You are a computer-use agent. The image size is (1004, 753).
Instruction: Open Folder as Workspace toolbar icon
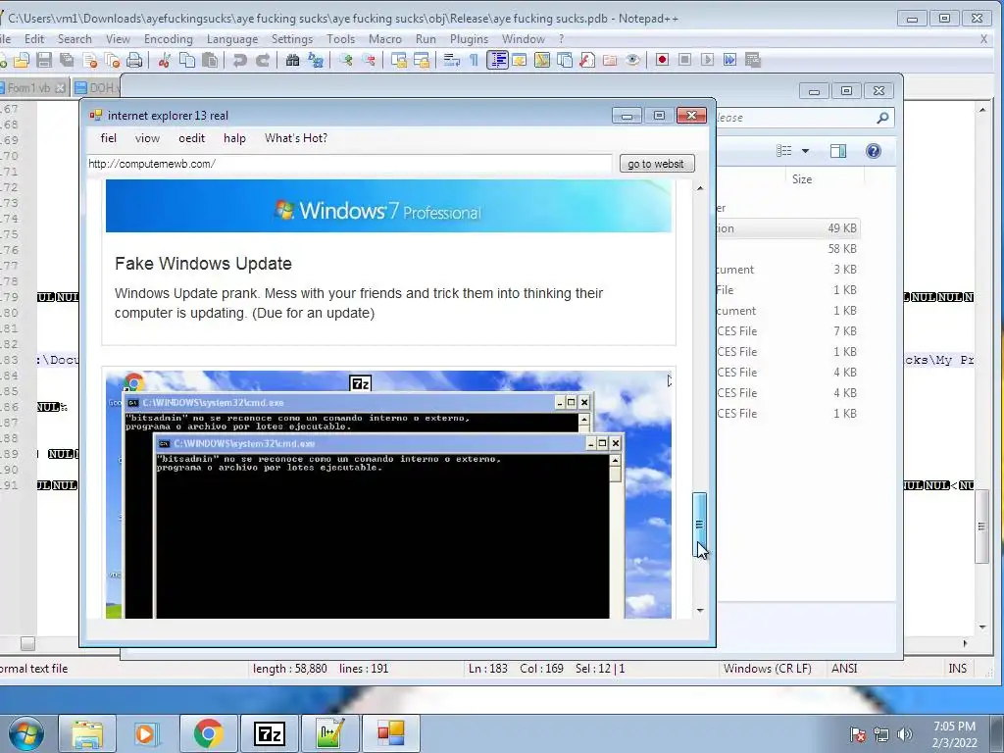pyautogui.click(x=610, y=60)
